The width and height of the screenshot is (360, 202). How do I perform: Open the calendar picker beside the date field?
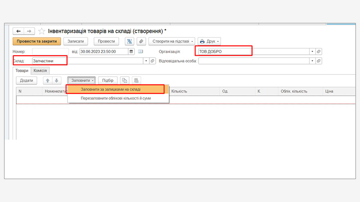(131, 51)
